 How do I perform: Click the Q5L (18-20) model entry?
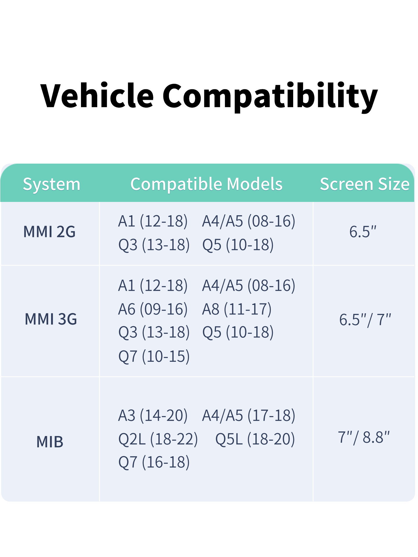[x=255, y=439]
